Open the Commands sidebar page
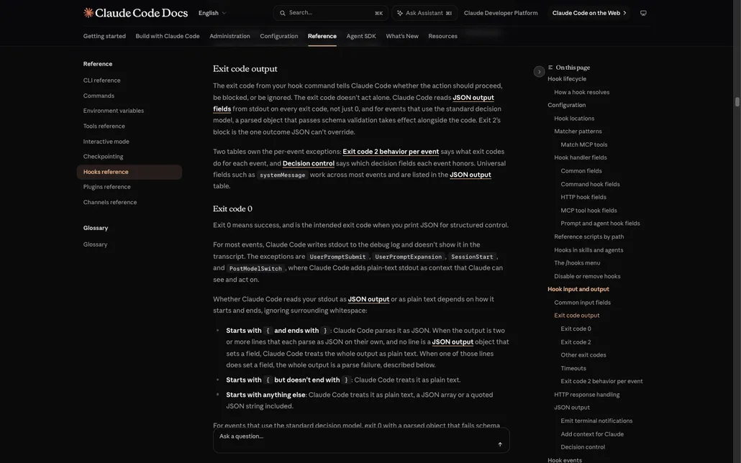 click(x=99, y=96)
